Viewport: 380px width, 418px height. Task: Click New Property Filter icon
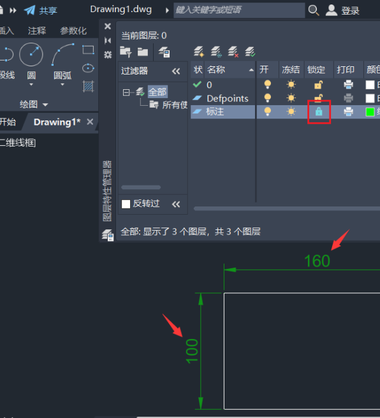pyautogui.click(x=126, y=52)
